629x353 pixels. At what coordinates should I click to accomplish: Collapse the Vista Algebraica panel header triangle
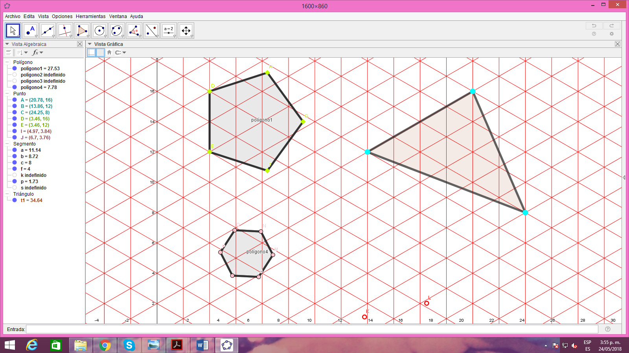pos(6,44)
